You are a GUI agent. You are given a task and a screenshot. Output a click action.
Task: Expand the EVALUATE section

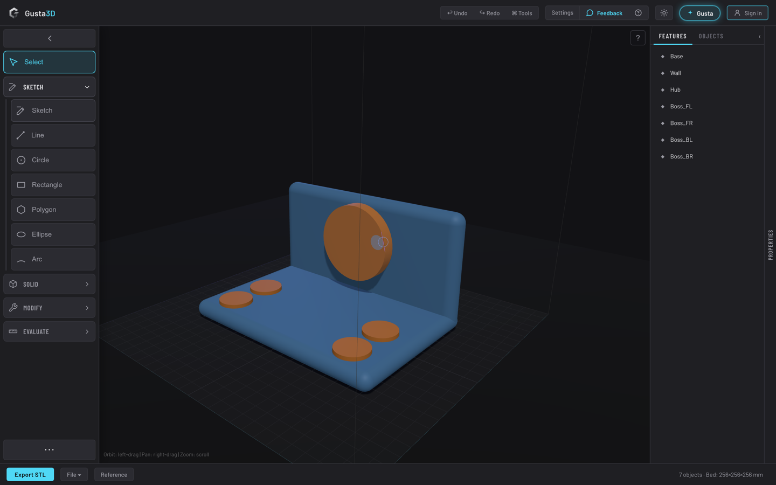[50, 331]
